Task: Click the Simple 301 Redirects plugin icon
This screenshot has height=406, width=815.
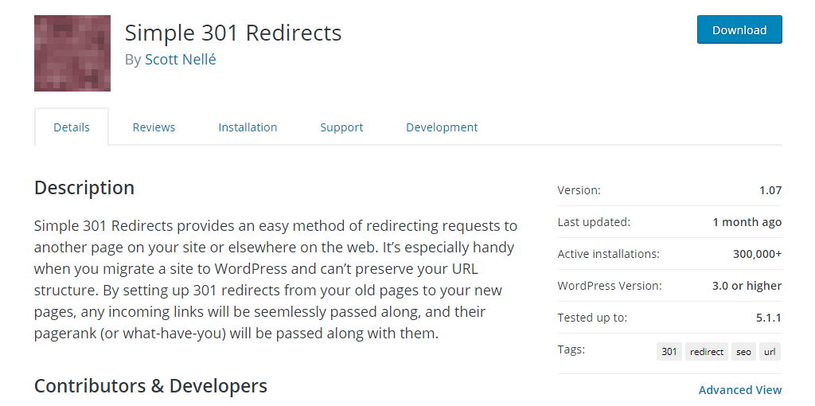Action: click(x=72, y=53)
